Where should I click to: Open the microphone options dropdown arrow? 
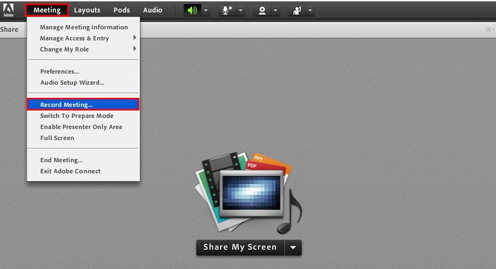(241, 10)
